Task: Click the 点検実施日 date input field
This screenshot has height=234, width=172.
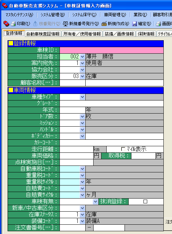Action: (x=76, y=162)
